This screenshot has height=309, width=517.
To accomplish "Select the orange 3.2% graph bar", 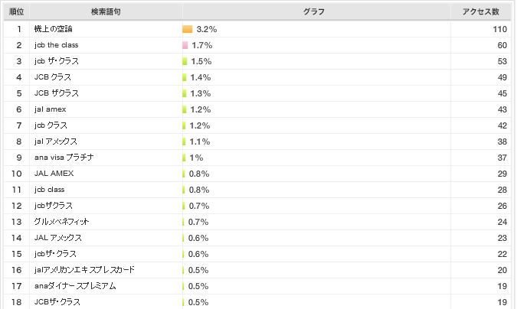I will (x=188, y=29).
